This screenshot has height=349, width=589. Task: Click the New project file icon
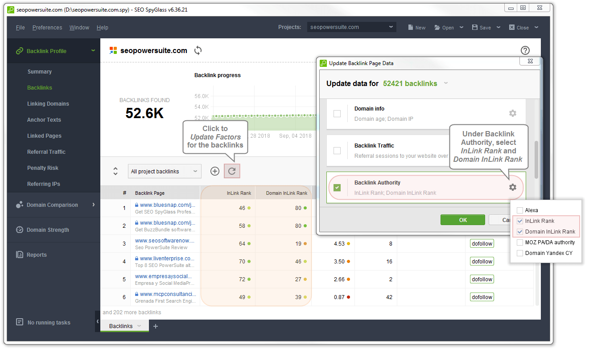(x=410, y=27)
